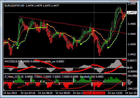Screen dimensions: 140x98
Task: Click the red 2011.06.14 12:50 time marker
Action: click(x=94, y=93)
